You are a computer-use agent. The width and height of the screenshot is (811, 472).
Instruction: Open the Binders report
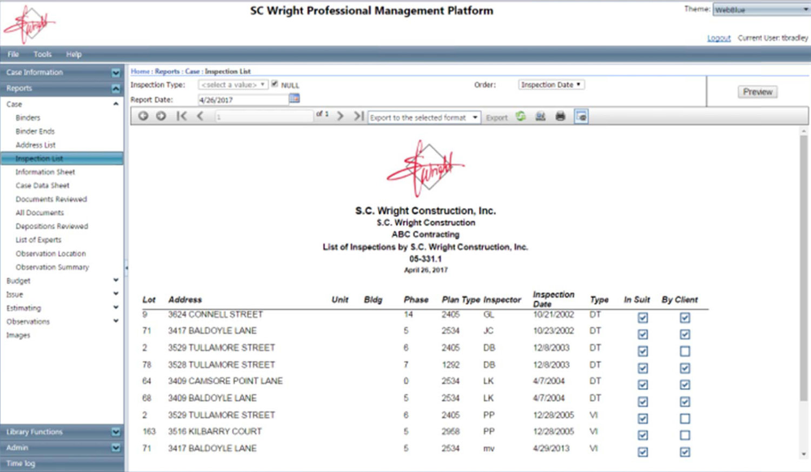28,117
